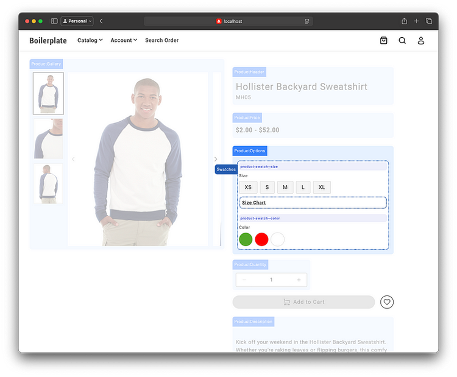Open the user account profile icon
This screenshot has width=457, height=377.
[421, 40]
